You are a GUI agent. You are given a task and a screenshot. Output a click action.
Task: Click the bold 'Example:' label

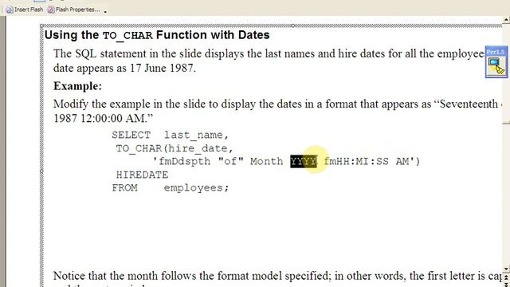click(78, 86)
